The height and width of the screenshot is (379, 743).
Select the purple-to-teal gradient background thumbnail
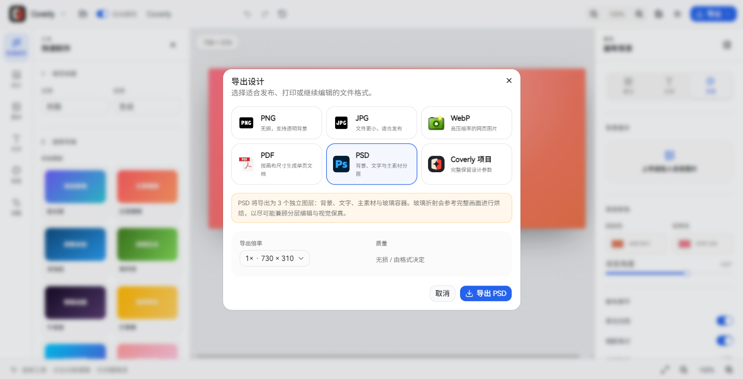(x=75, y=186)
